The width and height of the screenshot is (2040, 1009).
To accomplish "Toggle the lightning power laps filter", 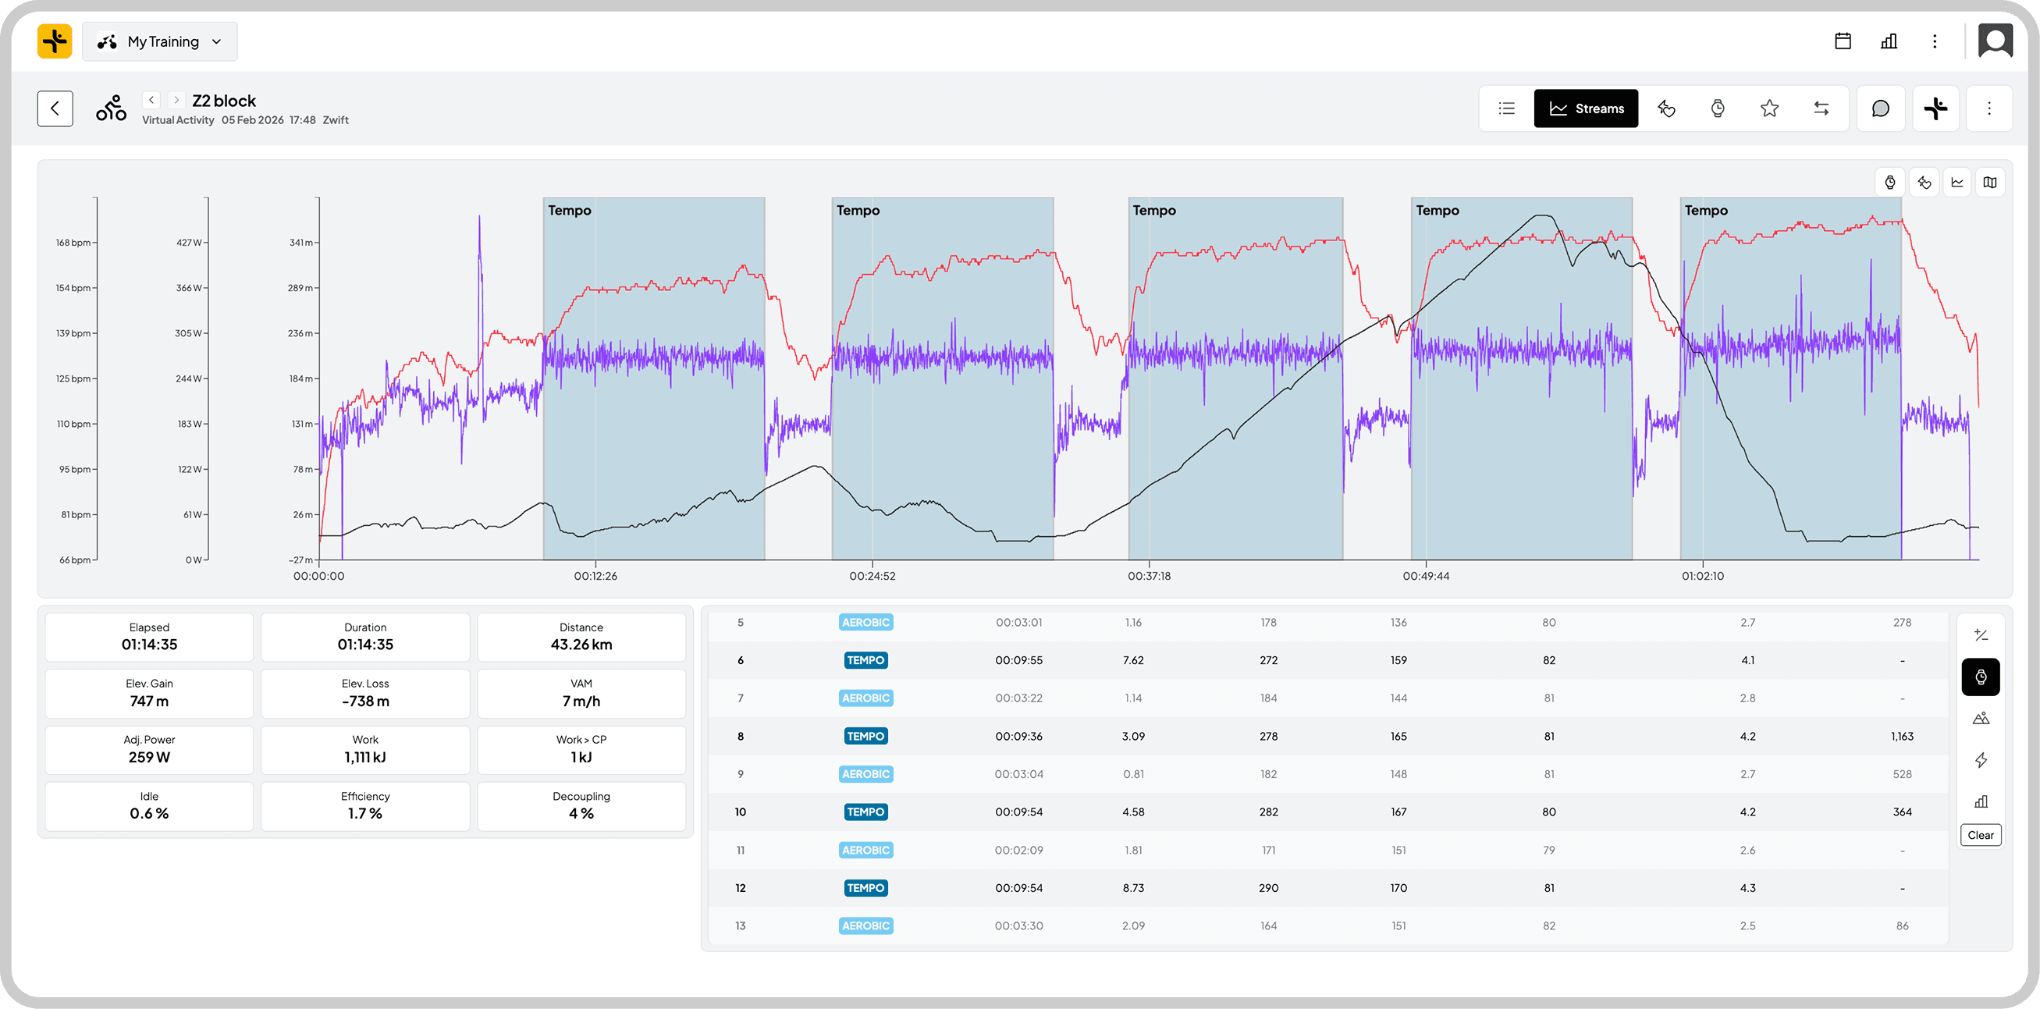I will (x=1981, y=760).
